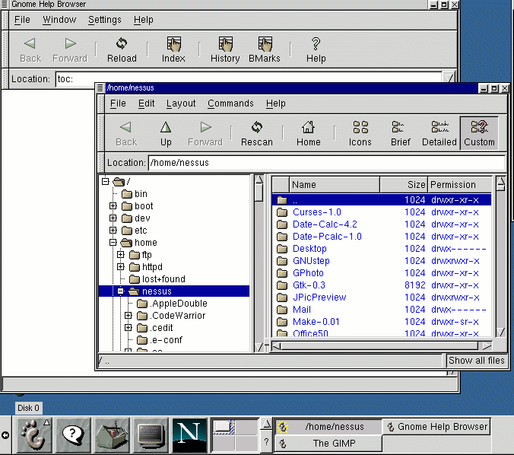Screen dimensions: 514x455
Task: Click The GIMP taskbar button
Action: [x=328, y=443]
